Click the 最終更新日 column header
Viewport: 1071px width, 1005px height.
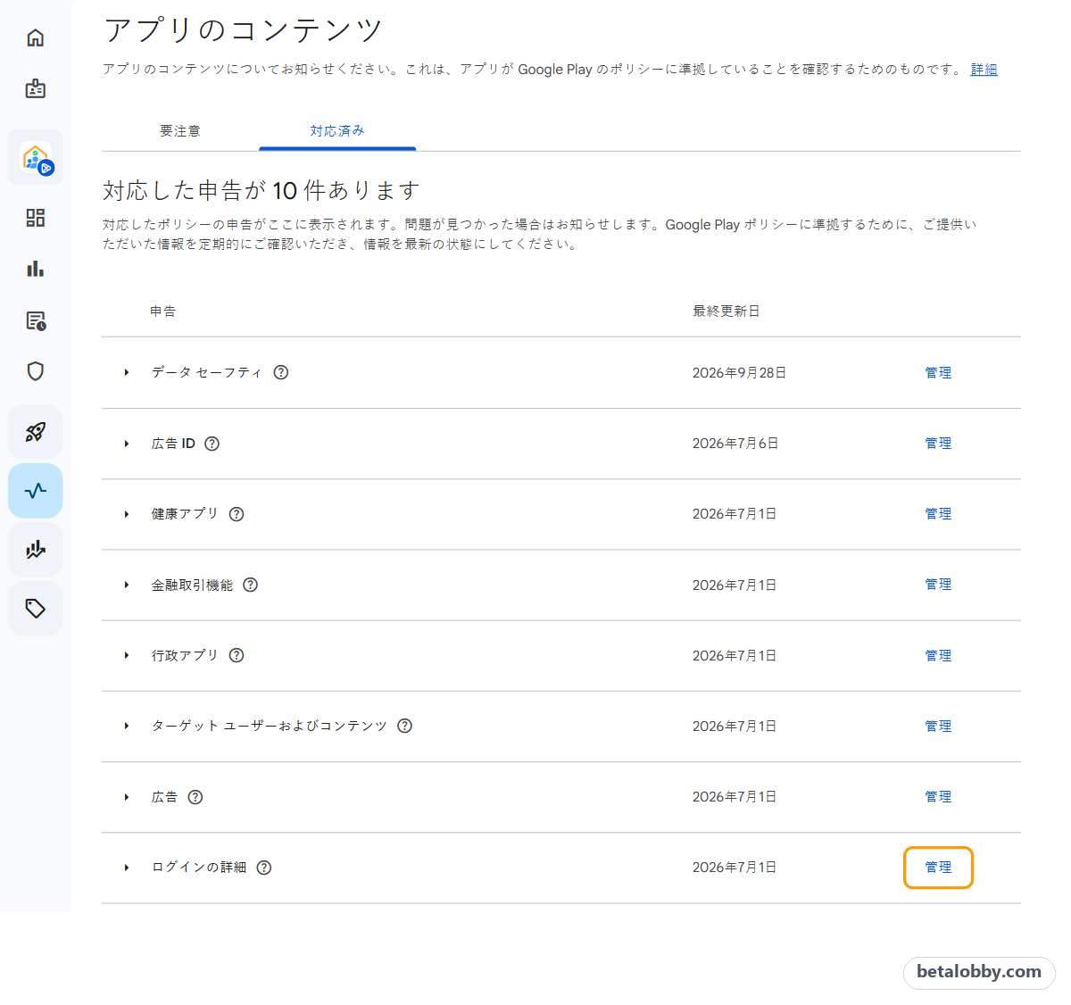726,311
